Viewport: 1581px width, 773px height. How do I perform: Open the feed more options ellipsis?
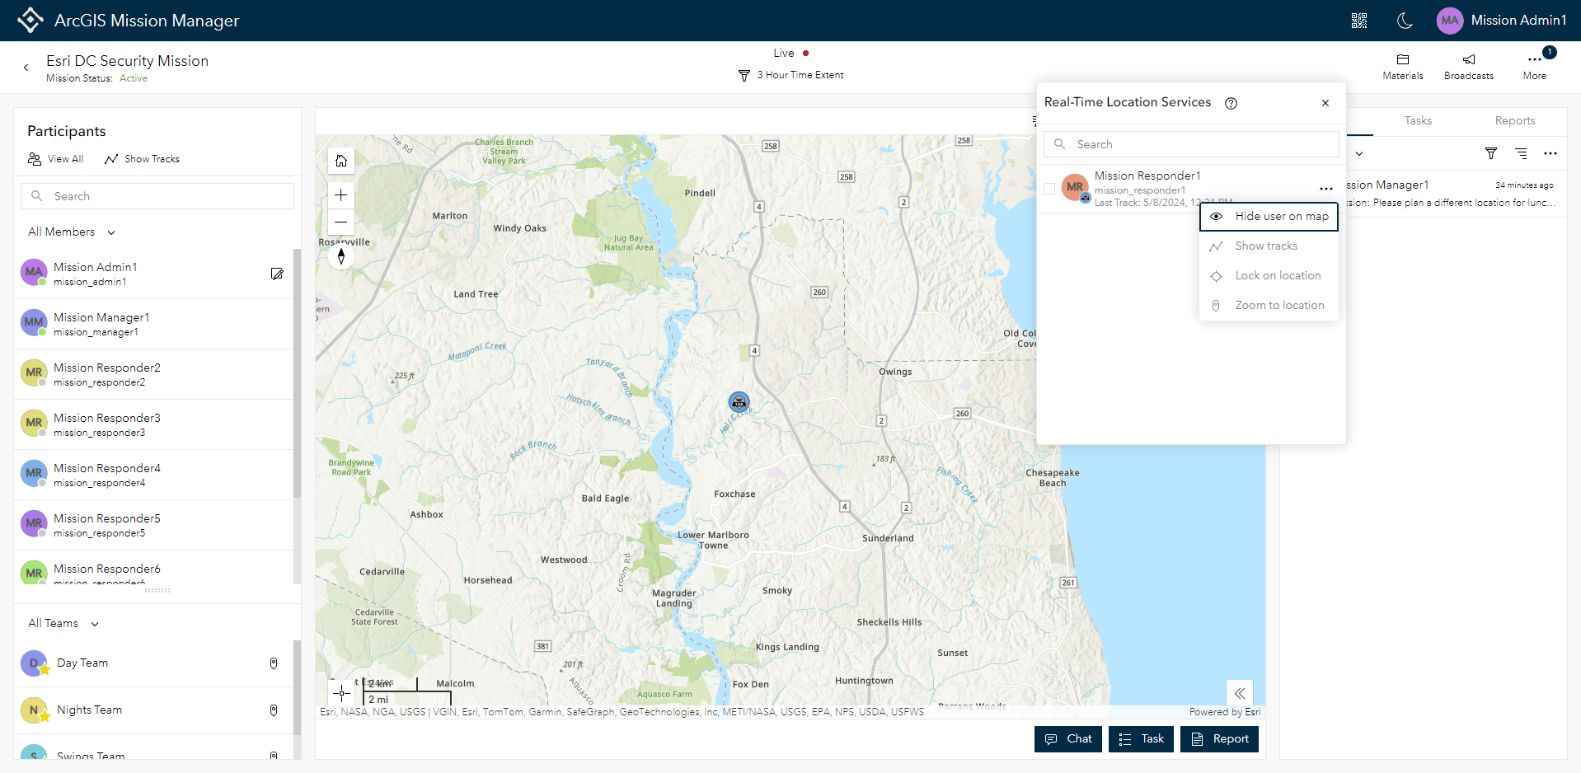(x=1551, y=153)
